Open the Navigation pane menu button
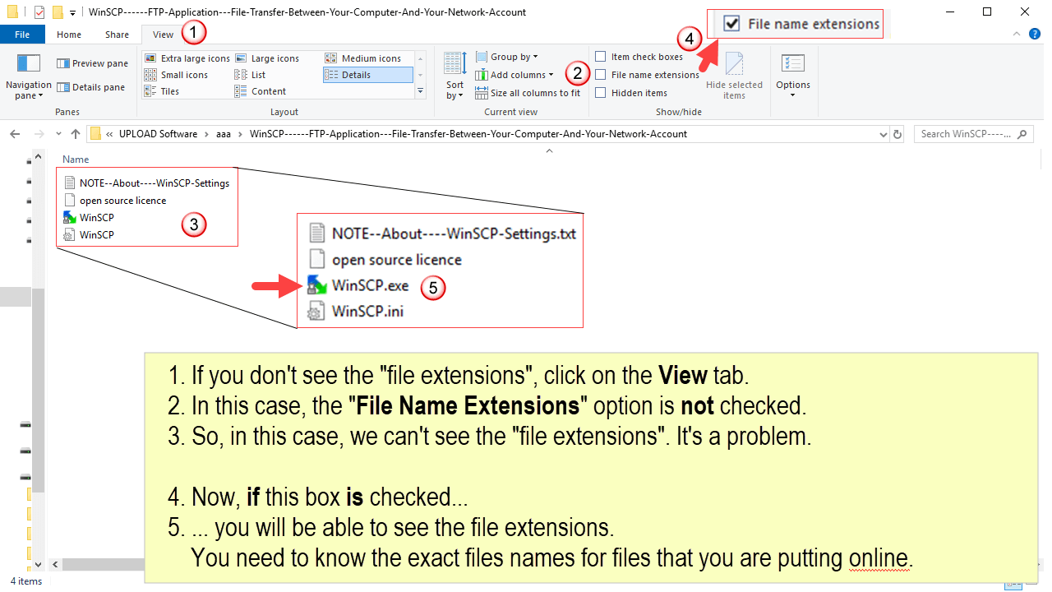 tap(29, 76)
